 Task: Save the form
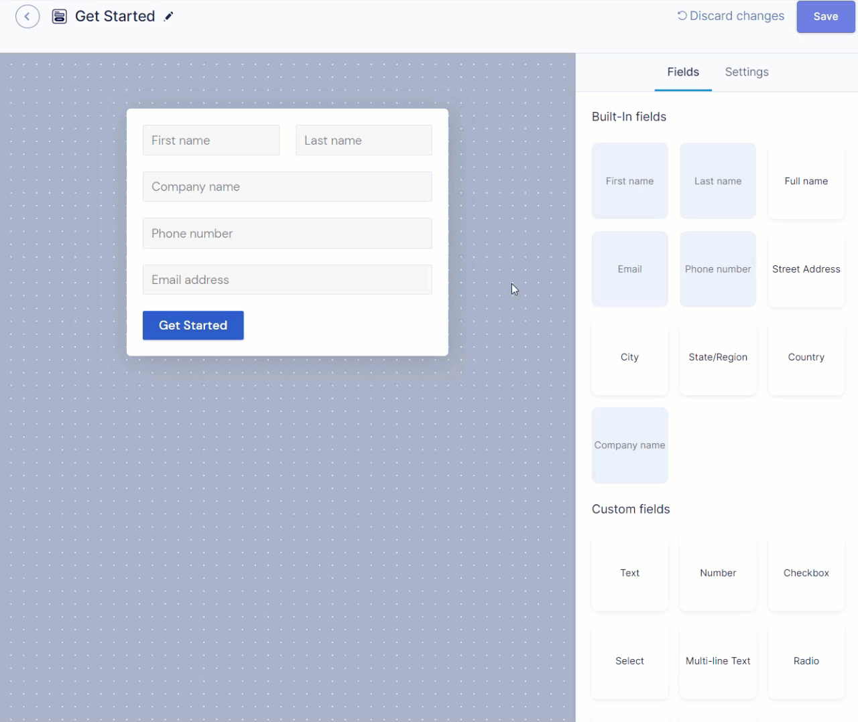pyautogui.click(x=826, y=17)
